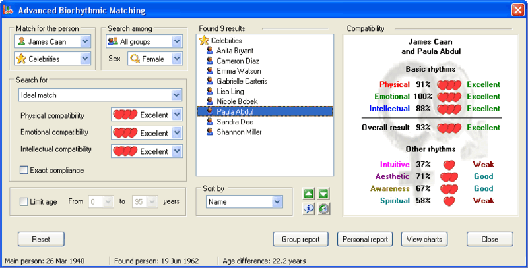Click the purple Aesthetic rhythm label
Viewport: 528px width, 268px height.
pyautogui.click(x=392, y=176)
